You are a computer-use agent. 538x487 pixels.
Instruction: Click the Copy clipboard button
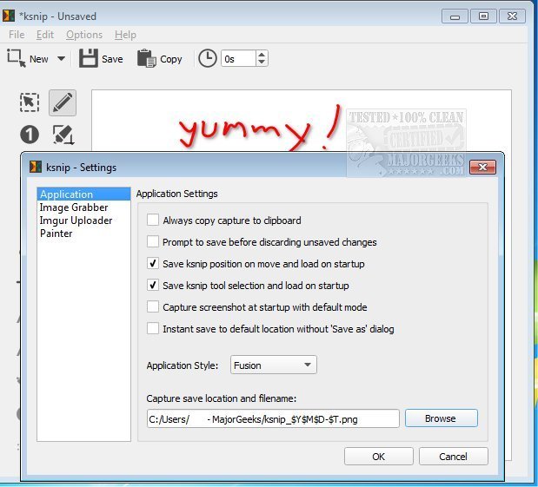click(x=160, y=59)
